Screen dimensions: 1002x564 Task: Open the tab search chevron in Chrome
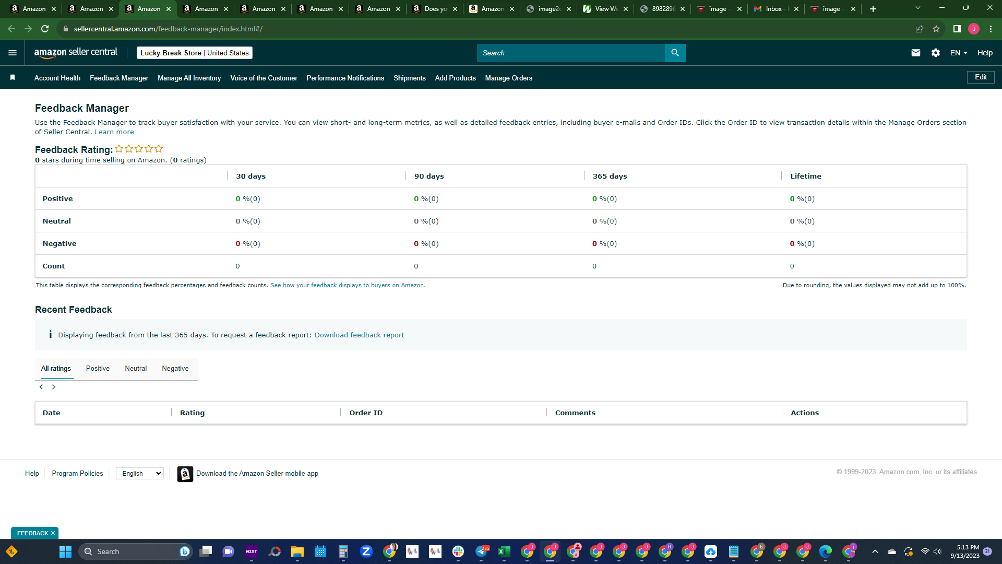point(918,8)
